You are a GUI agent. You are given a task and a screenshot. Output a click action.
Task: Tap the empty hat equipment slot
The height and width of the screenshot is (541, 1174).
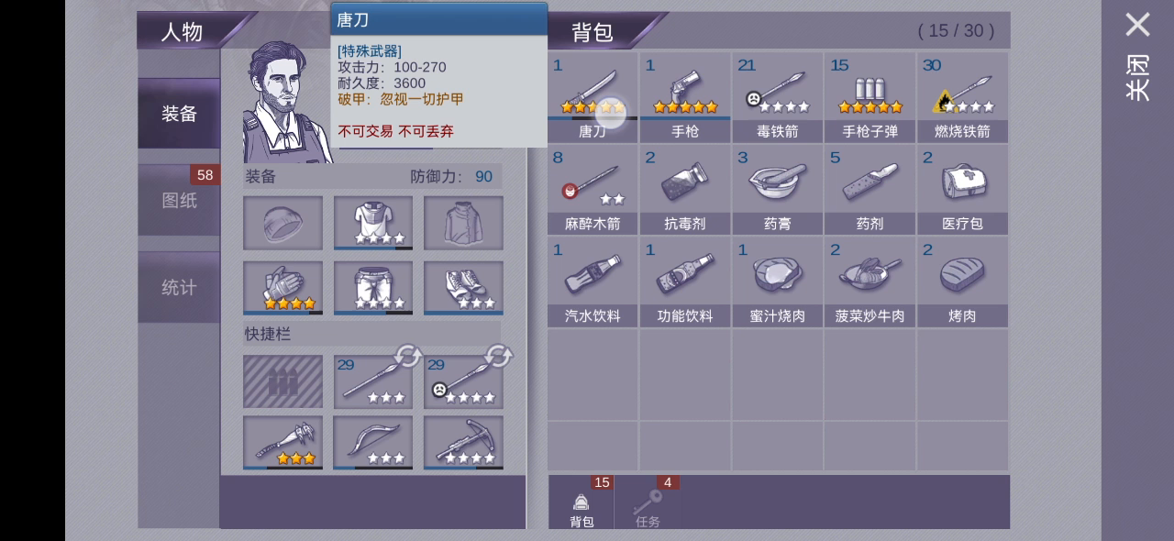click(282, 223)
